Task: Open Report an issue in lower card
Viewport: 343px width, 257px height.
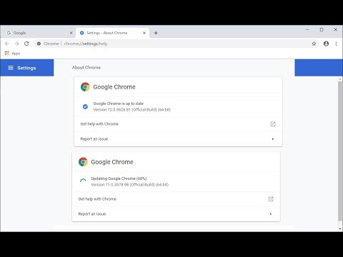Action: coord(176,214)
